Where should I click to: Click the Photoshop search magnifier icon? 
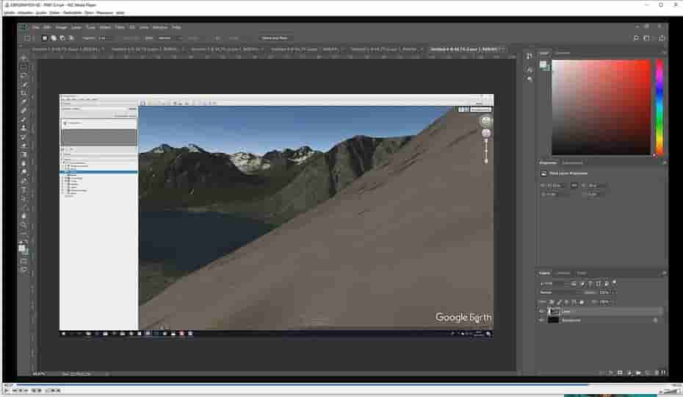636,37
